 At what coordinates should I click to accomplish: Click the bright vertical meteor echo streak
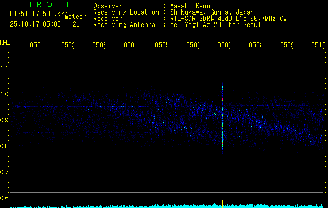click(223, 117)
